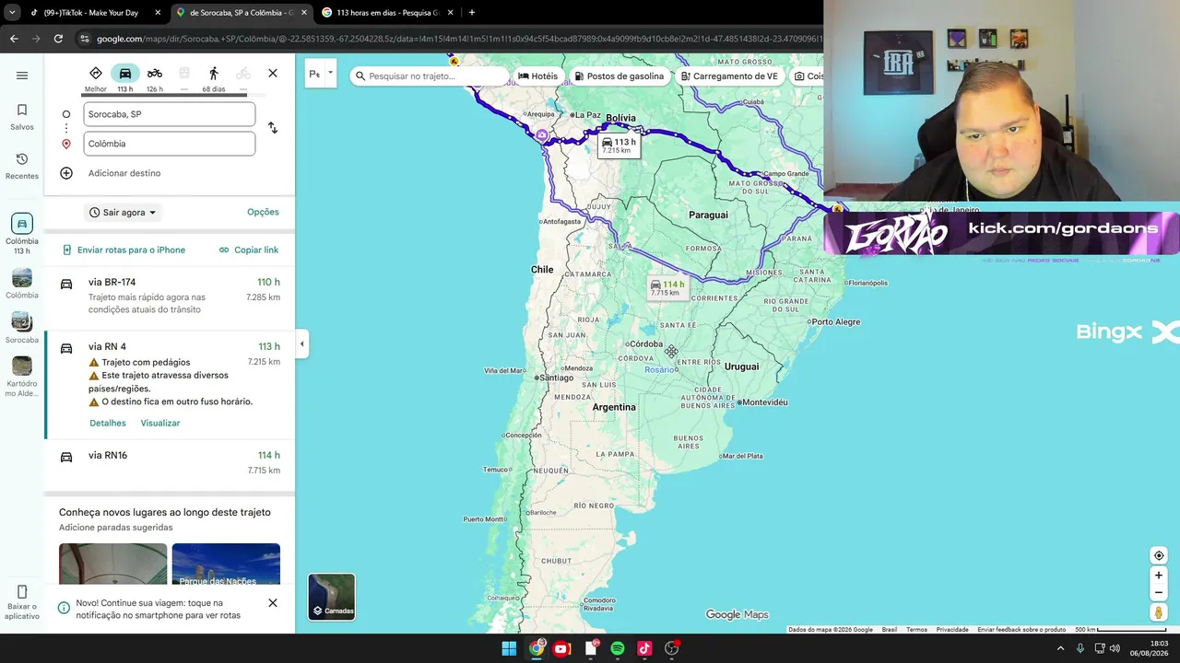Open Spotify from the taskbar

[618, 648]
